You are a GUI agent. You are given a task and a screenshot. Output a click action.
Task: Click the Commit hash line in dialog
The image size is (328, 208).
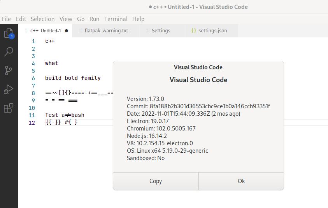coord(198,106)
